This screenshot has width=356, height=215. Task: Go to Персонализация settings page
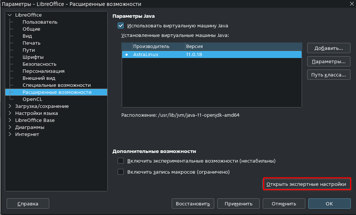pos(43,71)
